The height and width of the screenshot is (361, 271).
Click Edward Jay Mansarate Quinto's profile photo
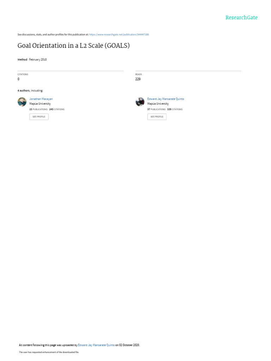point(140,102)
